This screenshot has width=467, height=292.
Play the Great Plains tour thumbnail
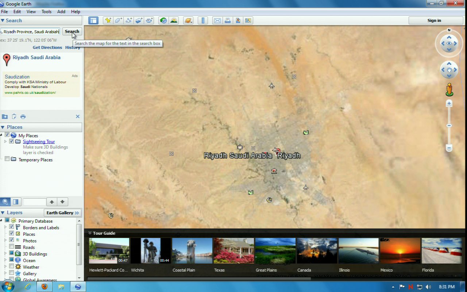coord(275,250)
